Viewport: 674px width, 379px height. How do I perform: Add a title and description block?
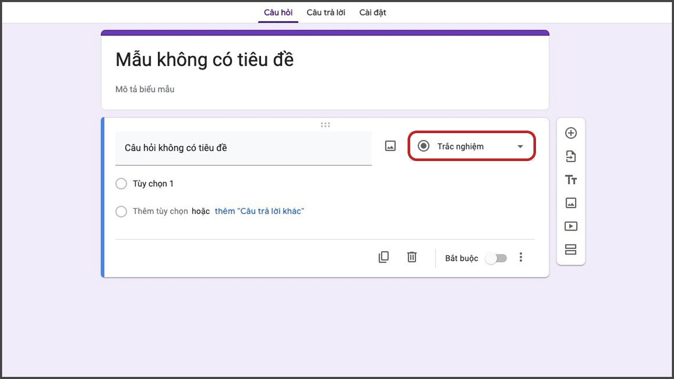[571, 180]
